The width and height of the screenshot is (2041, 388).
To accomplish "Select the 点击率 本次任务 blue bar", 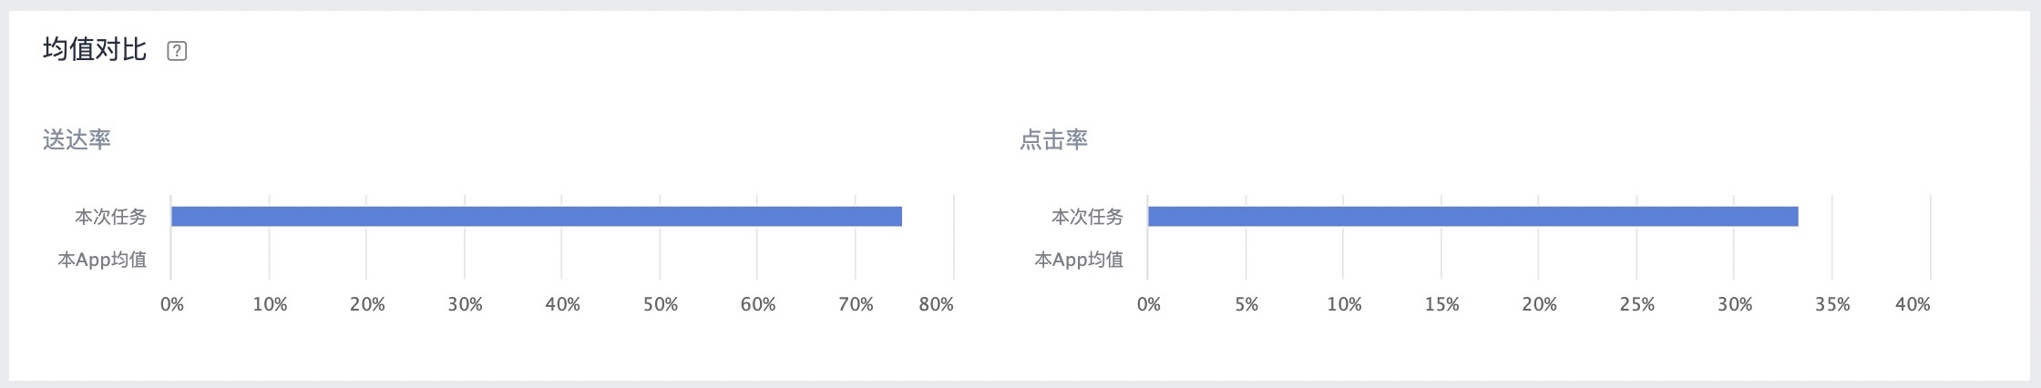I will (1473, 217).
